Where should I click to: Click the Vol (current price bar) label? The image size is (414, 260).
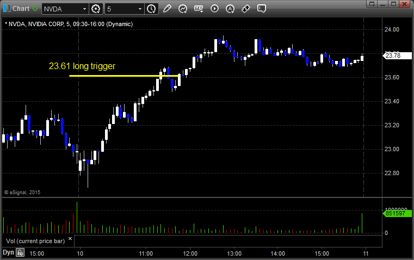(35, 241)
